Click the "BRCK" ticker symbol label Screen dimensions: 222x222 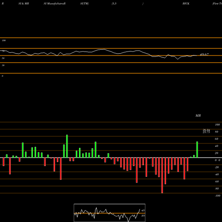[x=186, y=4]
